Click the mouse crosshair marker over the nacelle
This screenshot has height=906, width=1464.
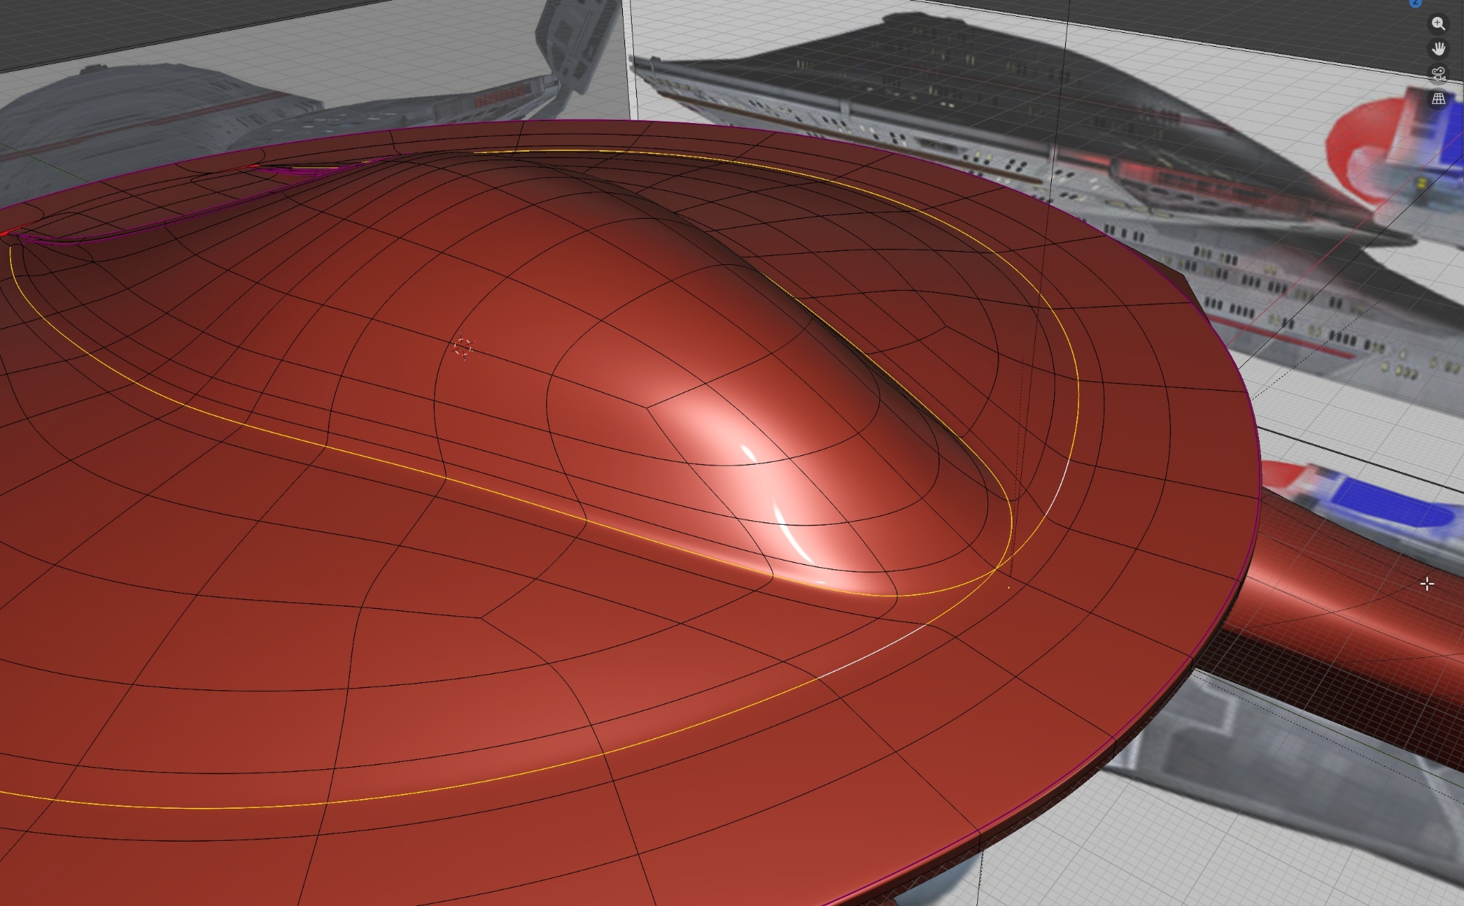[1427, 584]
